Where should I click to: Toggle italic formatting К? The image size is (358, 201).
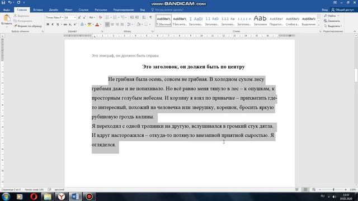[x=53, y=25]
